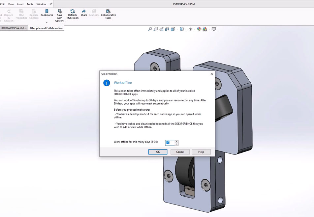The image size is (314, 217).
Task: Unpin the menu bar pushpin
Action: pyautogui.click(x=51, y=4)
